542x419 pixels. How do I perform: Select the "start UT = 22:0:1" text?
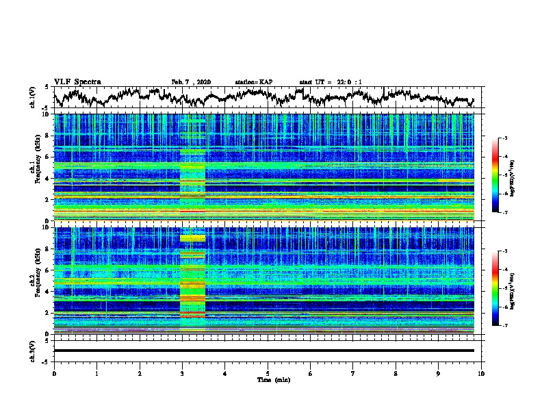(331, 82)
